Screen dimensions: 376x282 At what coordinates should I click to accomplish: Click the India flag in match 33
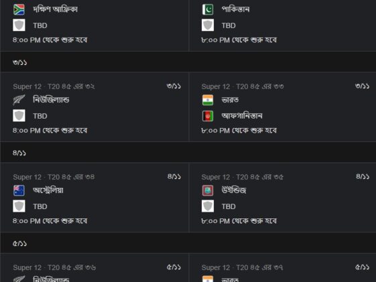coord(208,100)
